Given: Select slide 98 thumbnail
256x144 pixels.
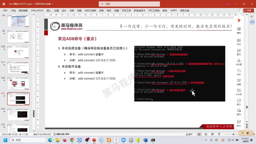Looking at the screenshot, I should [x=18, y=21].
